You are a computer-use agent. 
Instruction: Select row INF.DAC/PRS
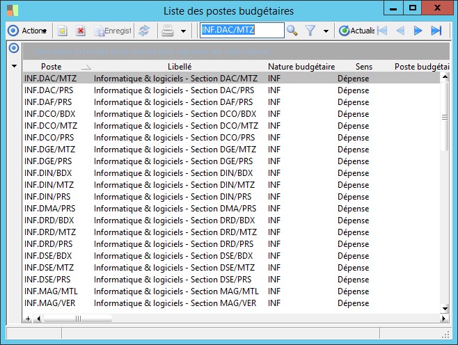tap(231, 90)
